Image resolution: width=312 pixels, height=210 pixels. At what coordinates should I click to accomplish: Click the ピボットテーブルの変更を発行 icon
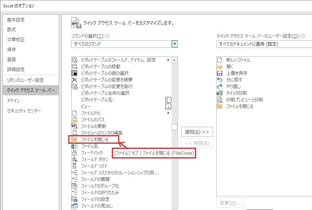(x=75, y=86)
